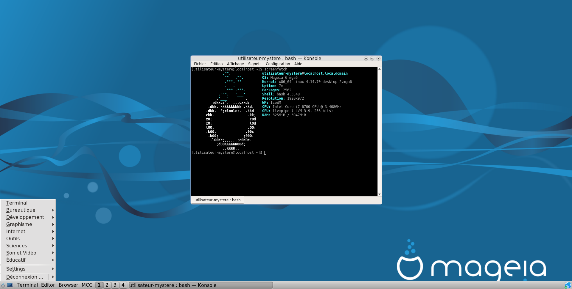Close the Konsole window with X button
The width and height of the screenshot is (572, 289).
point(378,59)
